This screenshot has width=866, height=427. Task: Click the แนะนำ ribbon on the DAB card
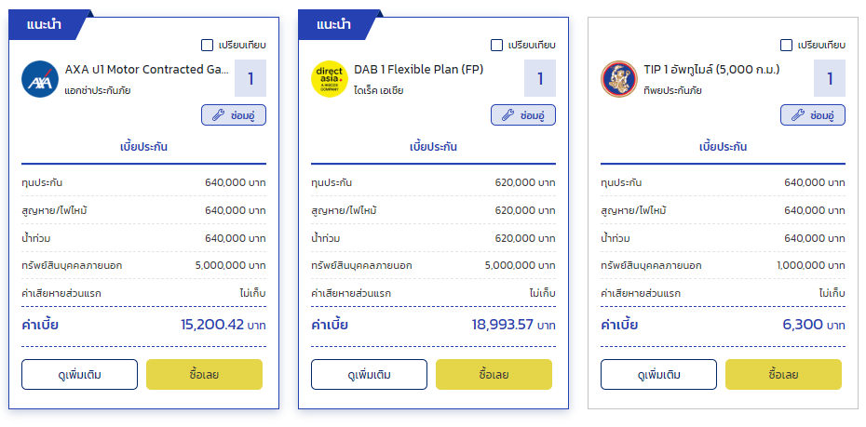333,24
